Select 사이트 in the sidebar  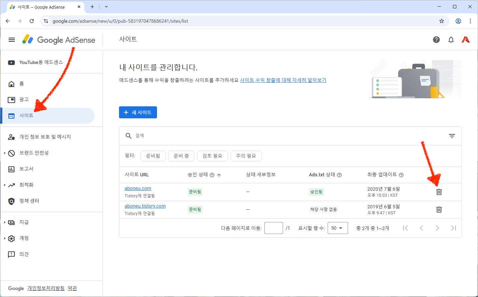48,116
